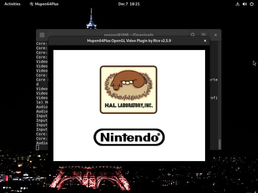
Task: Close the terminal window
Action: 216,35
